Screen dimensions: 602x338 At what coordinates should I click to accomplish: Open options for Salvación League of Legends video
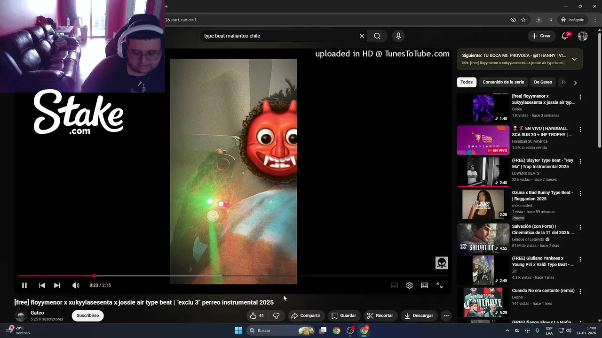[x=580, y=227]
